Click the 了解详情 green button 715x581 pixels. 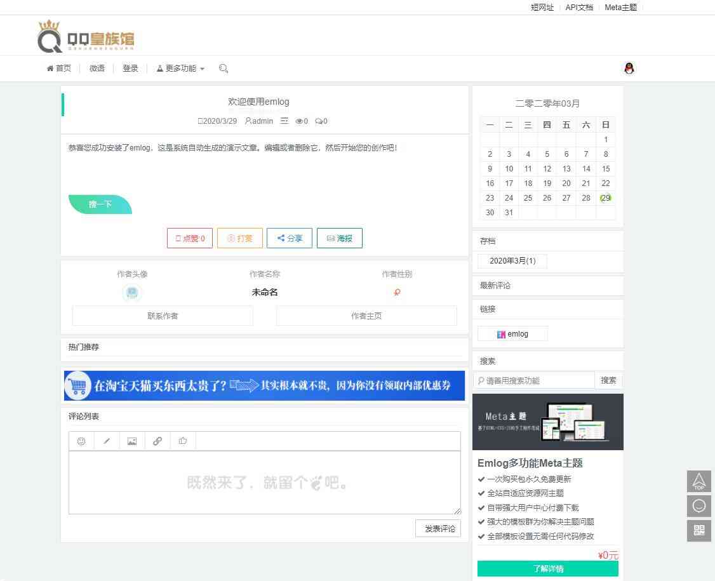pos(547,568)
